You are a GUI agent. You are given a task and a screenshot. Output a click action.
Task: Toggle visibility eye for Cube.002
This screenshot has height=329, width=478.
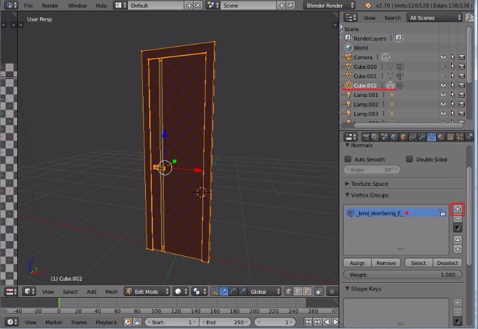[x=443, y=86]
